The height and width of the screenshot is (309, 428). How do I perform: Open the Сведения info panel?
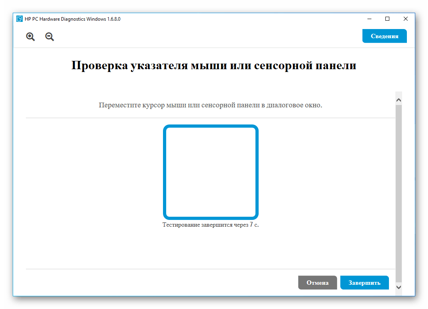384,36
